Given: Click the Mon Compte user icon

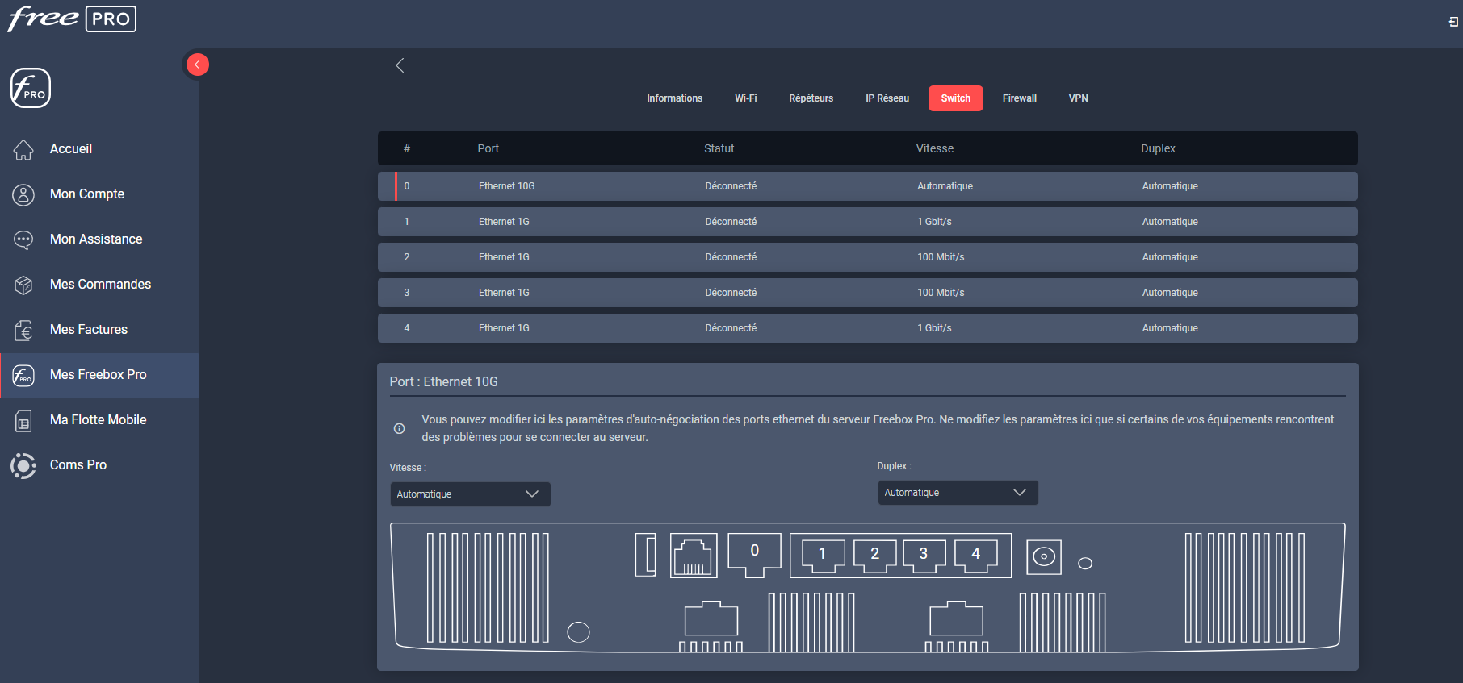Looking at the screenshot, I should coord(23,194).
